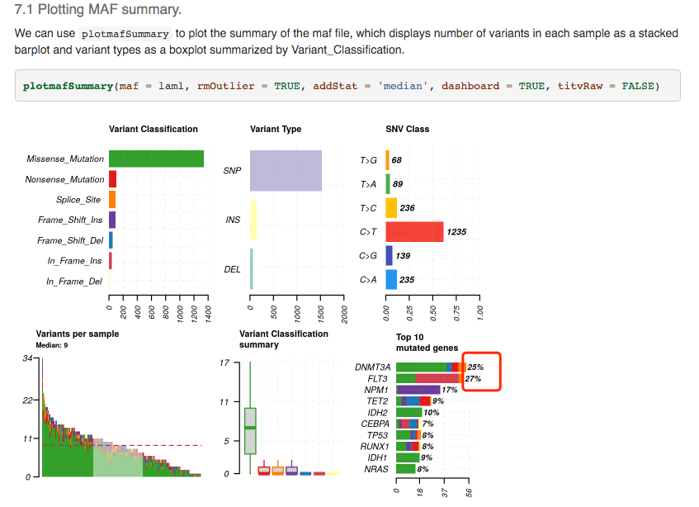
Task: Click the Nonsense_Mutation red bar
Action: click(x=112, y=179)
